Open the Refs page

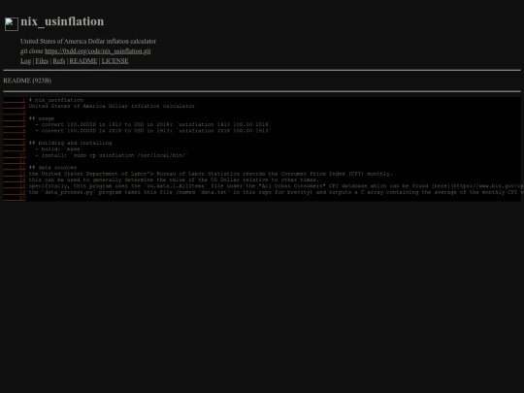coord(59,61)
